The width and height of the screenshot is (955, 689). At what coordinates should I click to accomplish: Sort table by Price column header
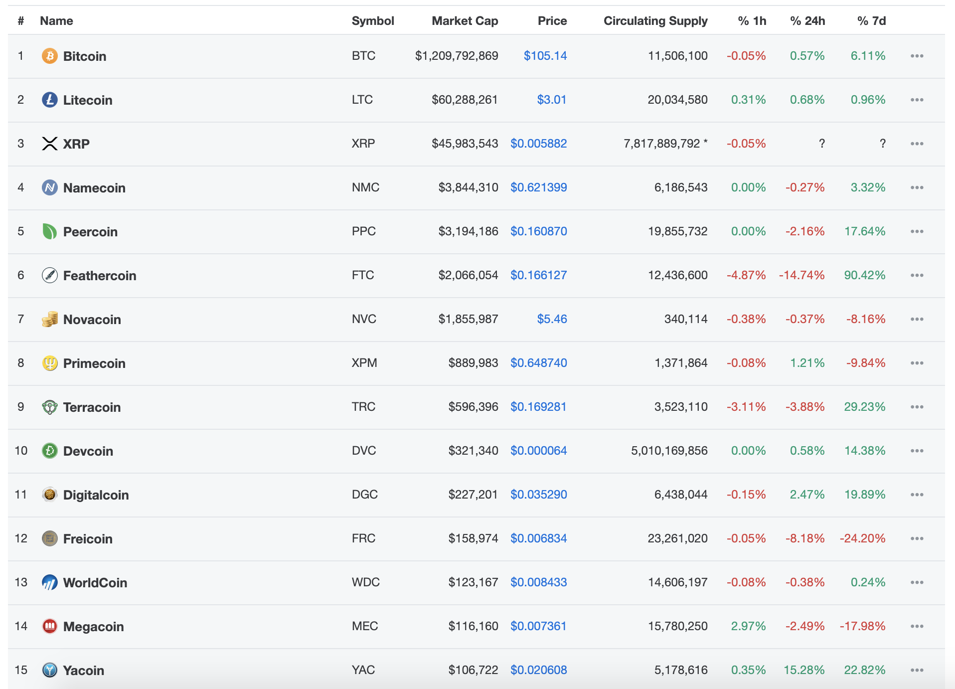[552, 21]
